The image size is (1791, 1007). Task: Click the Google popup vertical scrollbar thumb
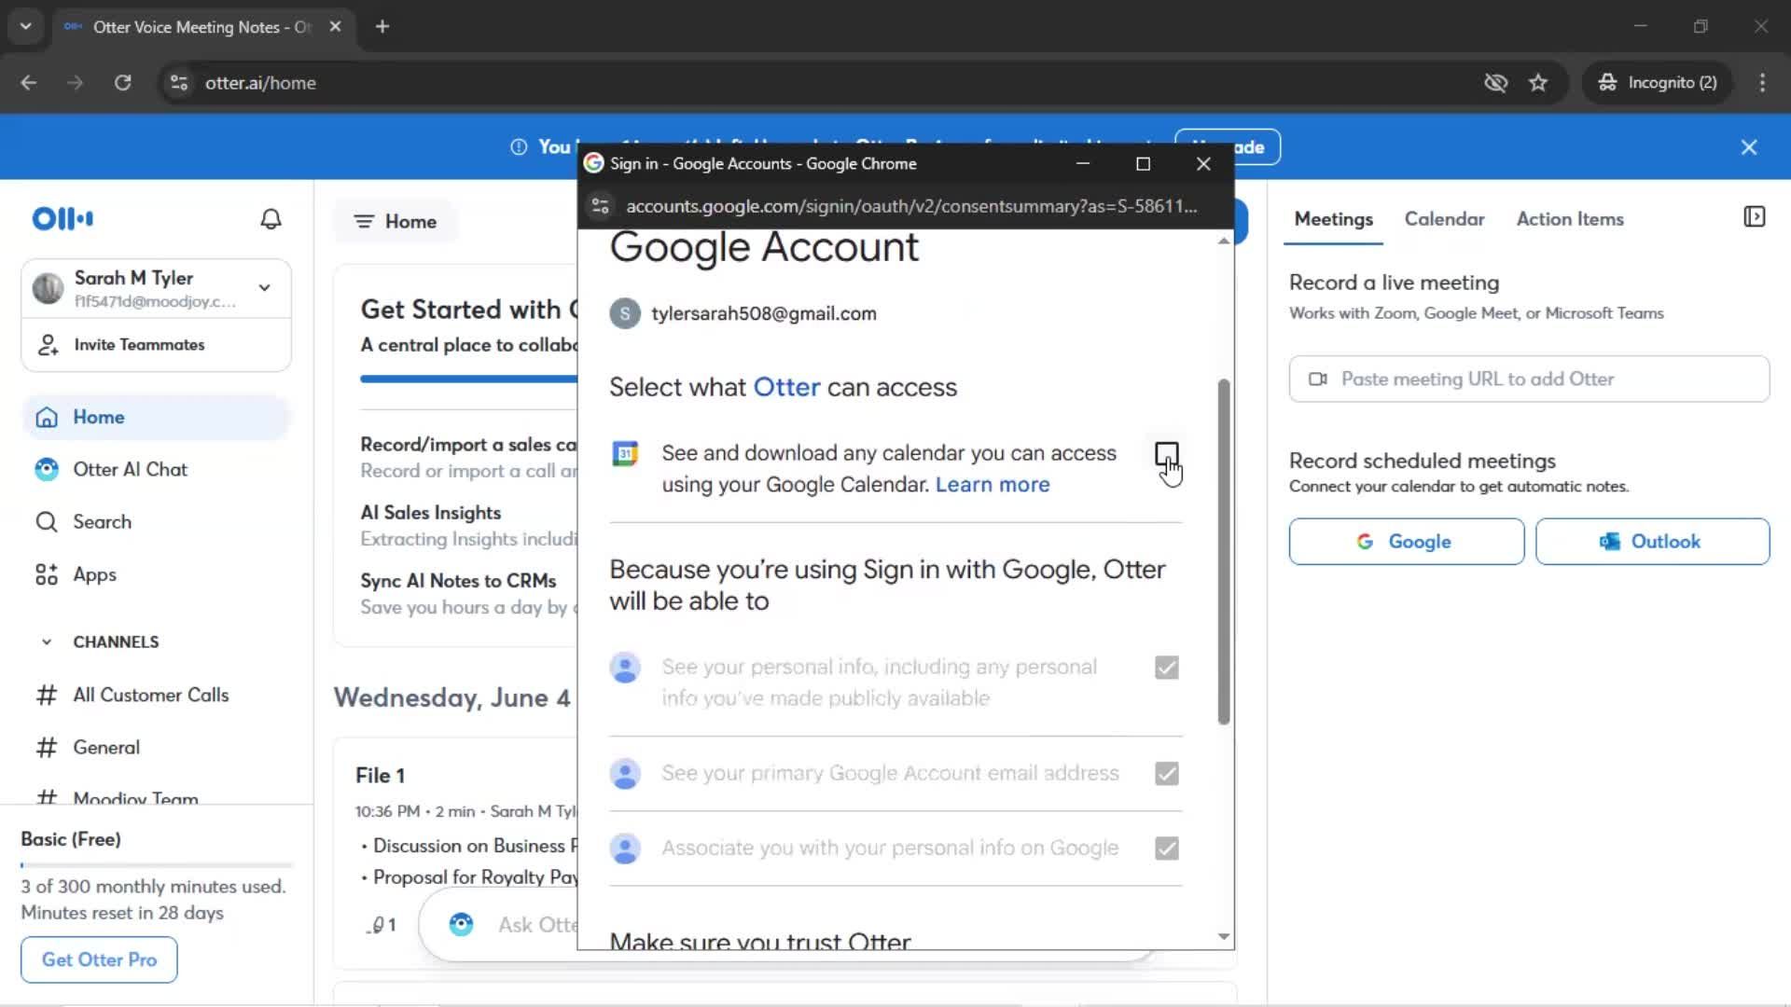tap(1223, 552)
